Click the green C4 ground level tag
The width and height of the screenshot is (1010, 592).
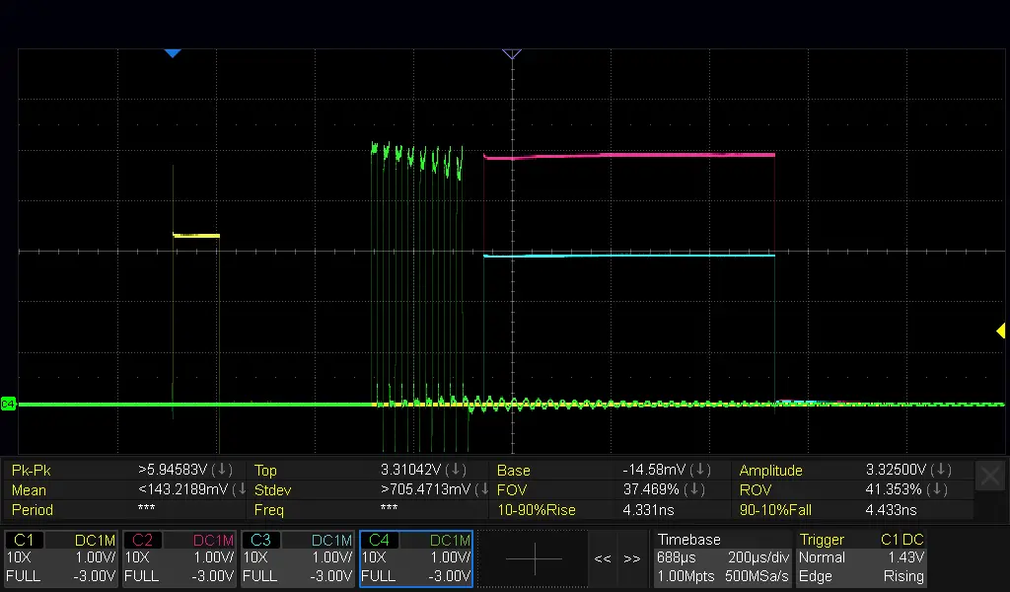8,404
